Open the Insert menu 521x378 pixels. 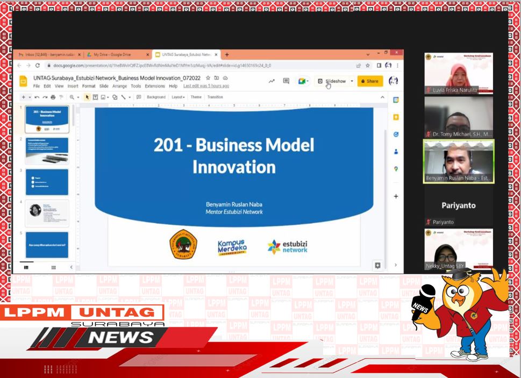[73, 86]
